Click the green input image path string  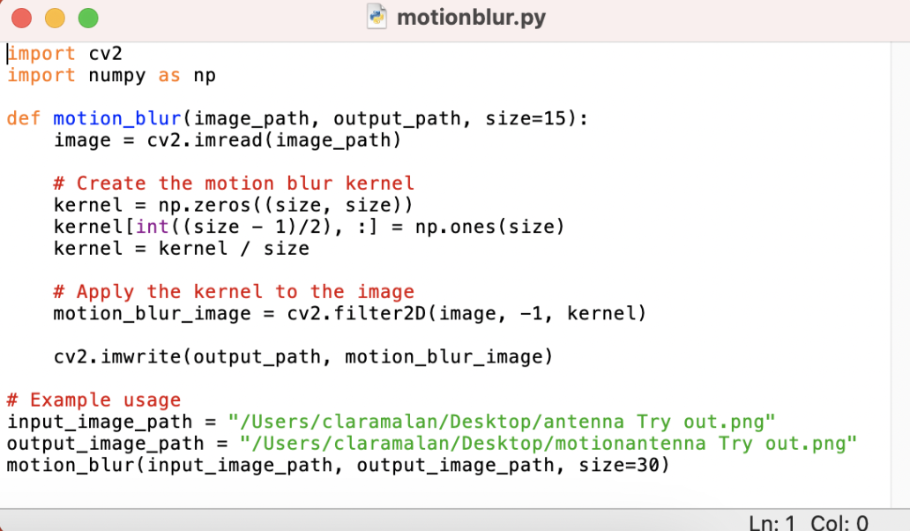[502, 422]
